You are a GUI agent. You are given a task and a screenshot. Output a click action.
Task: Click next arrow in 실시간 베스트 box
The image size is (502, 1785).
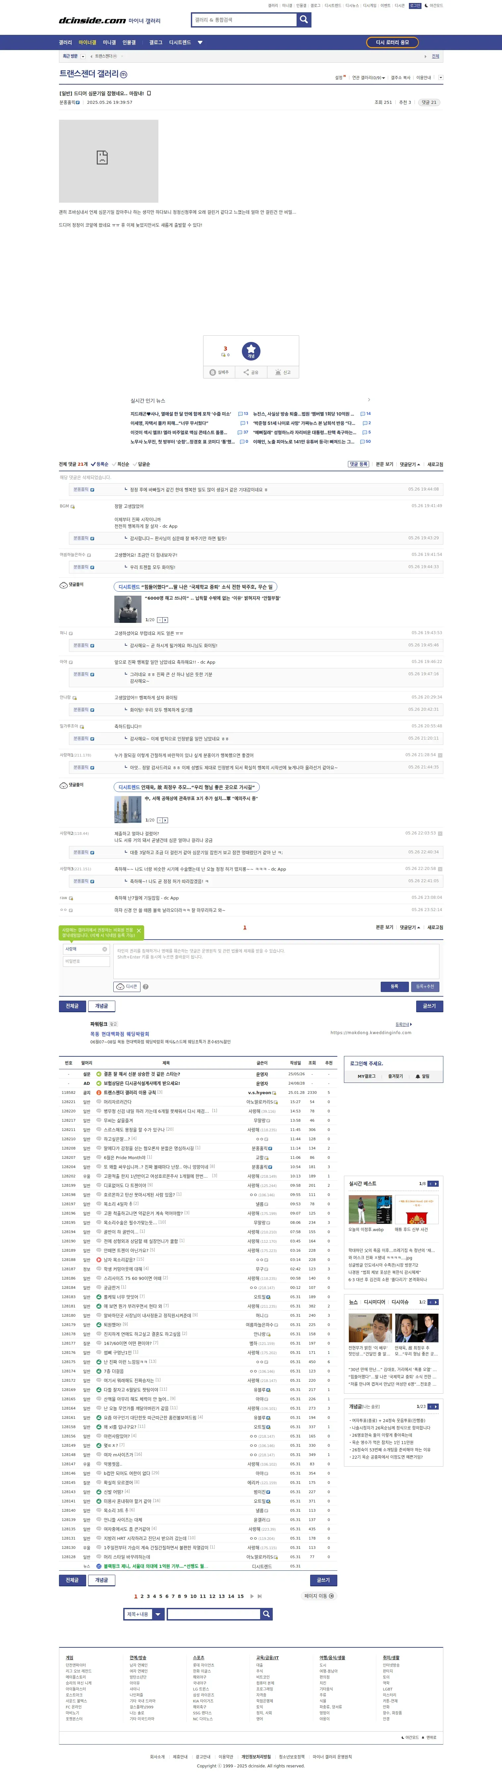[x=436, y=1183]
